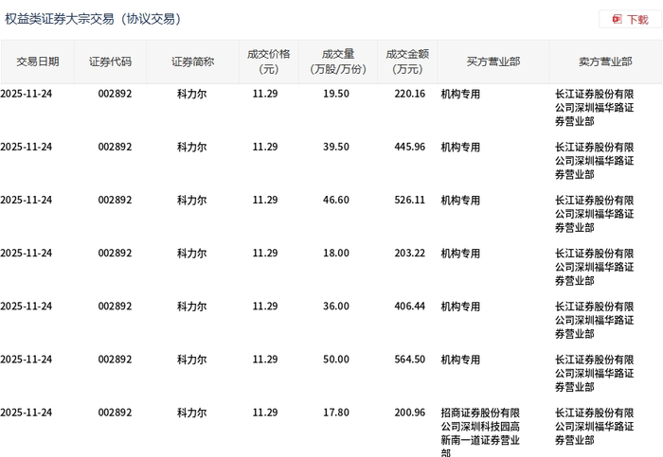
Task: Click the 39.50 volume cell
Action: coord(335,147)
